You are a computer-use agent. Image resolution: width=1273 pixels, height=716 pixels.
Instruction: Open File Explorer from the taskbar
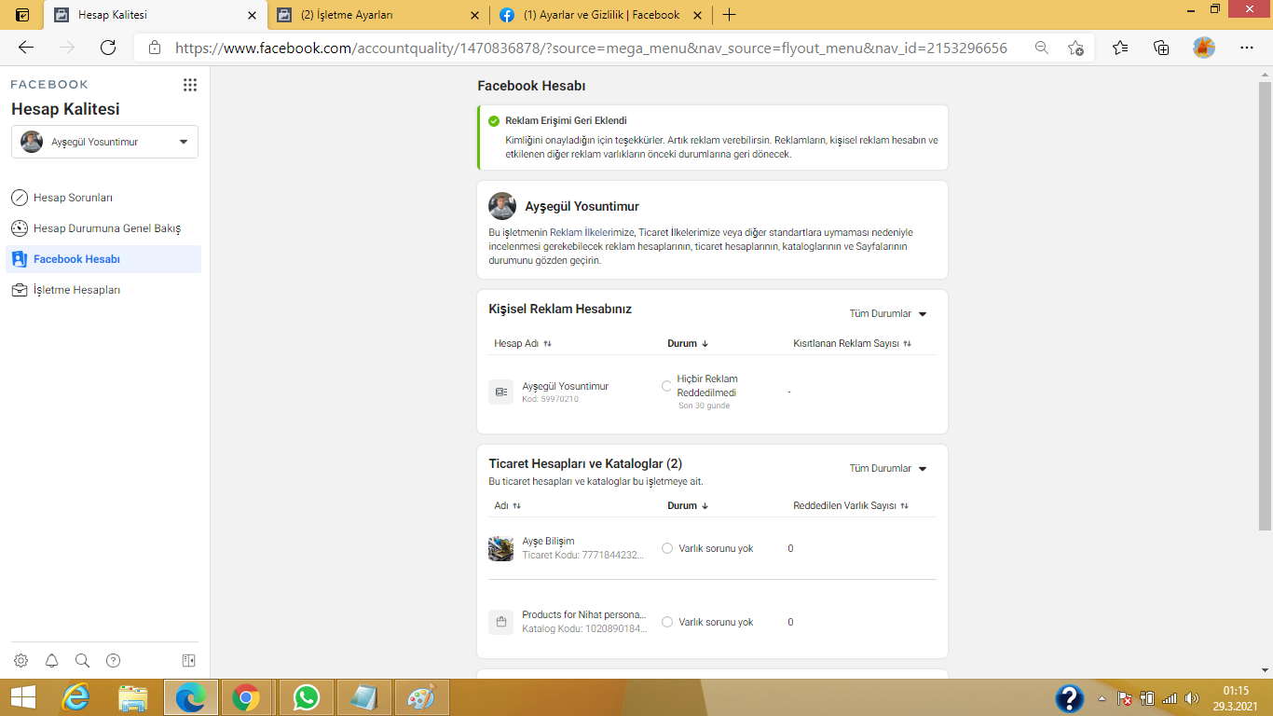[x=133, y=697]
